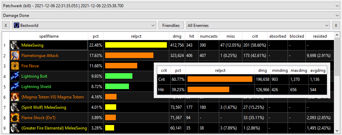Select the Lightning Shield spell name
The height and width of the screenshot is (135, 342).
click(36, 87)
